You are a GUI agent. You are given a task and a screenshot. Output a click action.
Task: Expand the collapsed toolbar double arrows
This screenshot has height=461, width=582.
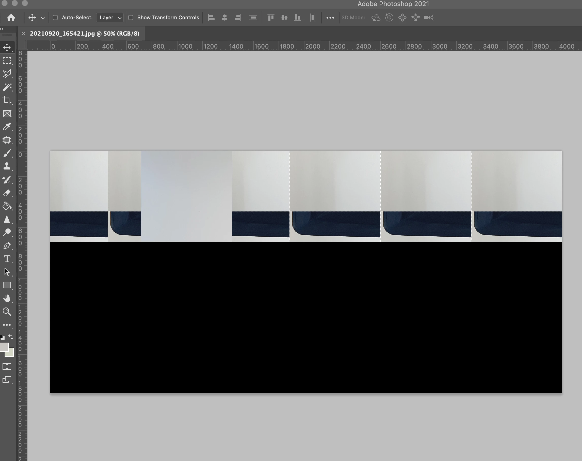pyautogui.click(x=2, y=29)
